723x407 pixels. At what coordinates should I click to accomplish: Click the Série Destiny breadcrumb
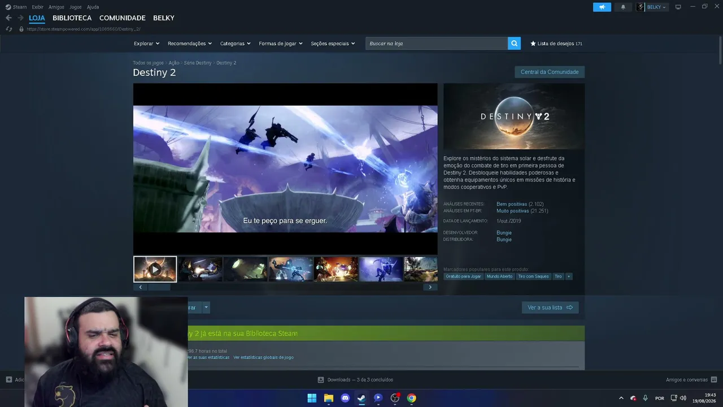198,63
